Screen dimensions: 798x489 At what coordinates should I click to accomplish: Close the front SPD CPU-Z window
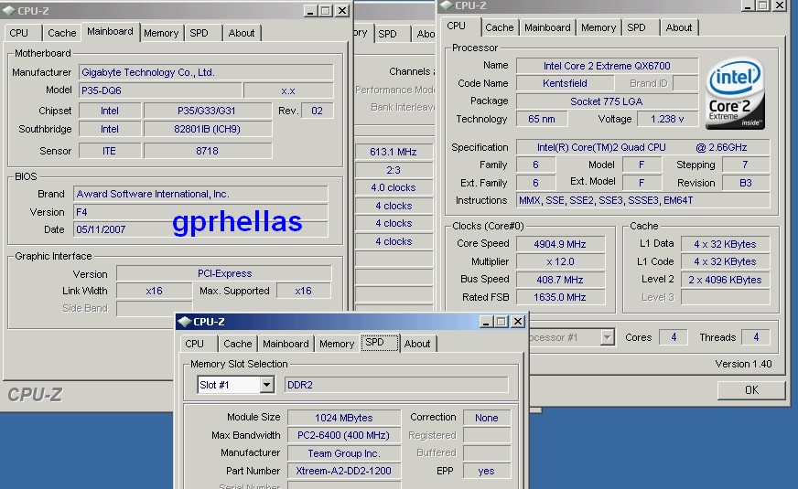pos(518,321)
